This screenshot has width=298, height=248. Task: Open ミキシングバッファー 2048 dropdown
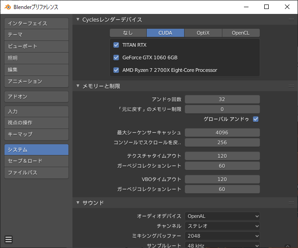coord(222,236)
